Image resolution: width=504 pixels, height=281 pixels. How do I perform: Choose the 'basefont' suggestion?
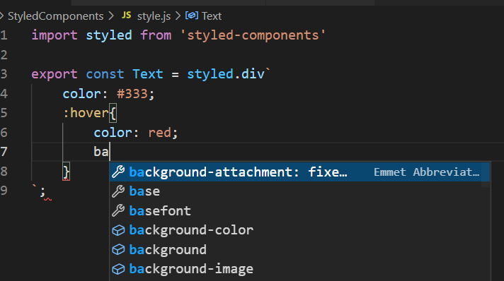[299, 210]
